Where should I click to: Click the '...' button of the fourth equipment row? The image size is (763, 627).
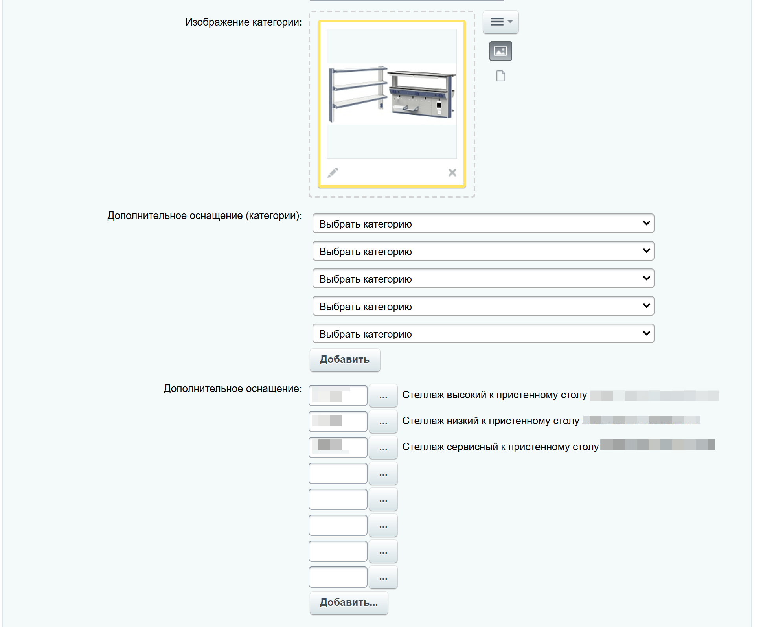pos(383,473)
